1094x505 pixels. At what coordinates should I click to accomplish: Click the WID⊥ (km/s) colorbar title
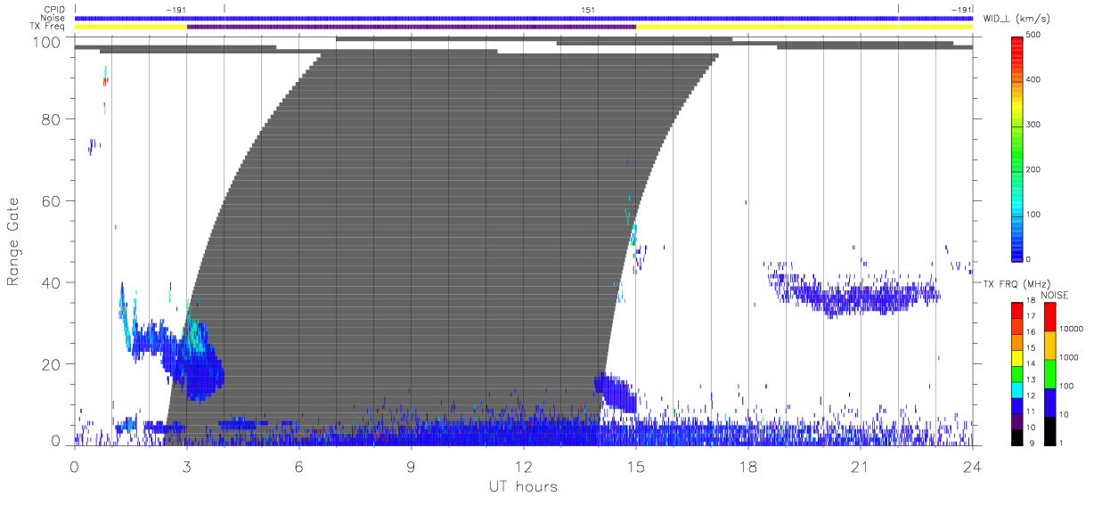[1017, 18]
